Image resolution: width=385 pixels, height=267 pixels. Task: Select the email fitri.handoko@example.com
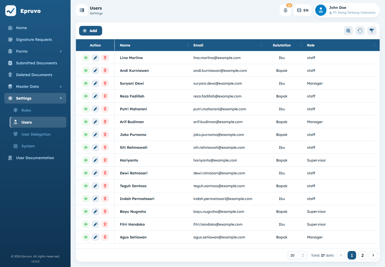pyautogui.click(x=218, y=224)
